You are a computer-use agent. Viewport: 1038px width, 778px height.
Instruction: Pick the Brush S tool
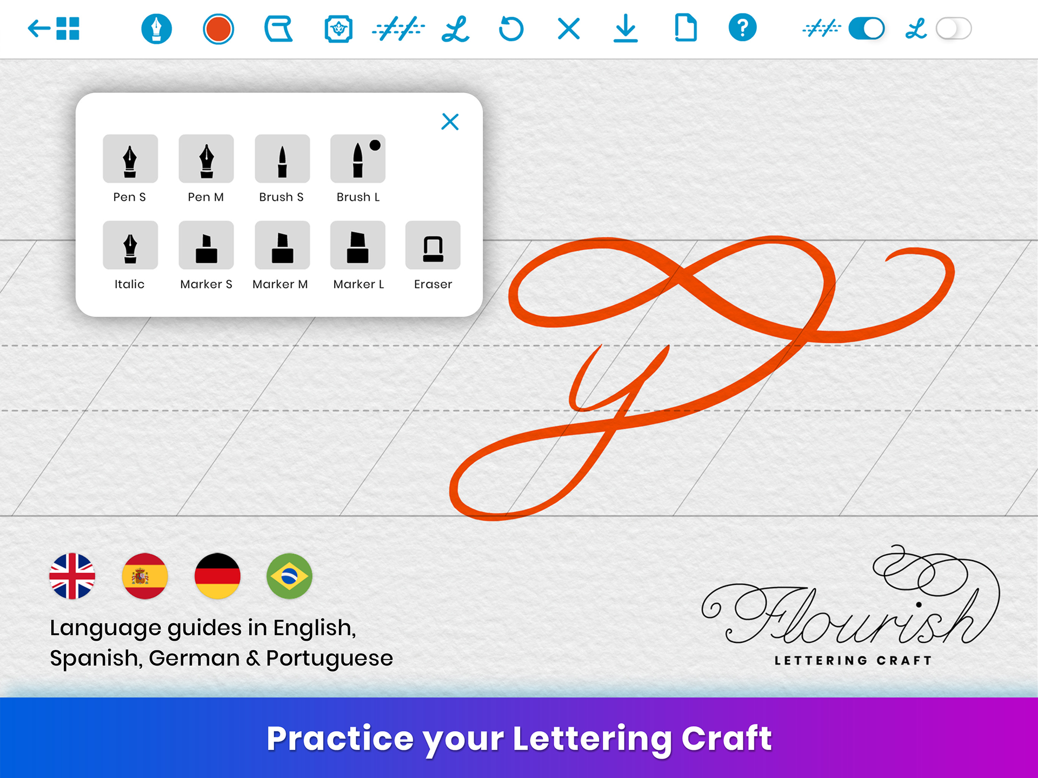tap(282, 159)
